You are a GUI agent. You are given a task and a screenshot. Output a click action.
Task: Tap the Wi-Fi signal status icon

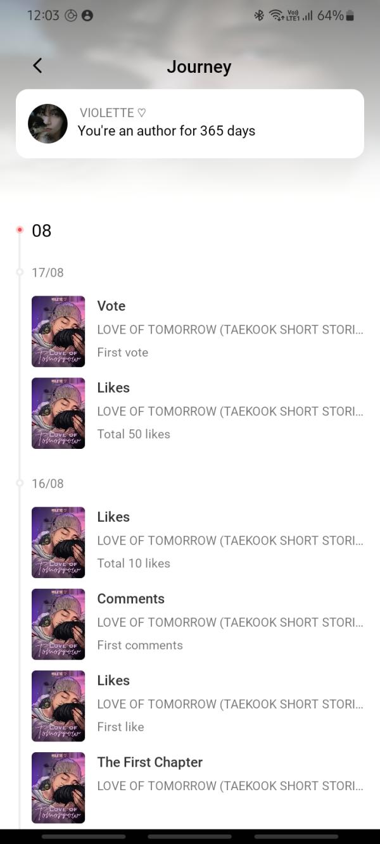275,15
